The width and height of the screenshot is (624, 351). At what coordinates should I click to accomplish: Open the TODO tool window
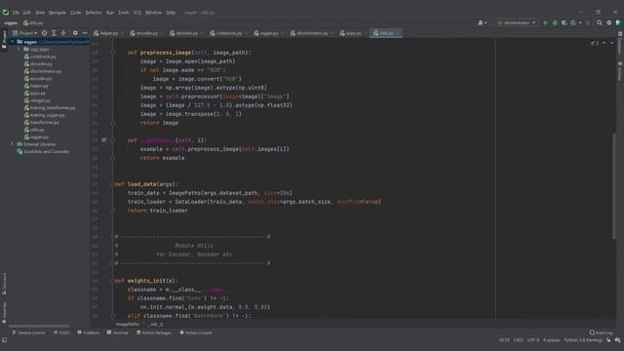[x=61, y=332]
